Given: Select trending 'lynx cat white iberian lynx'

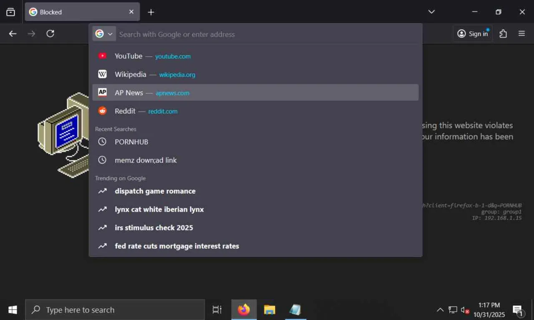Looking at the screenshot, I should pos(255,209).
